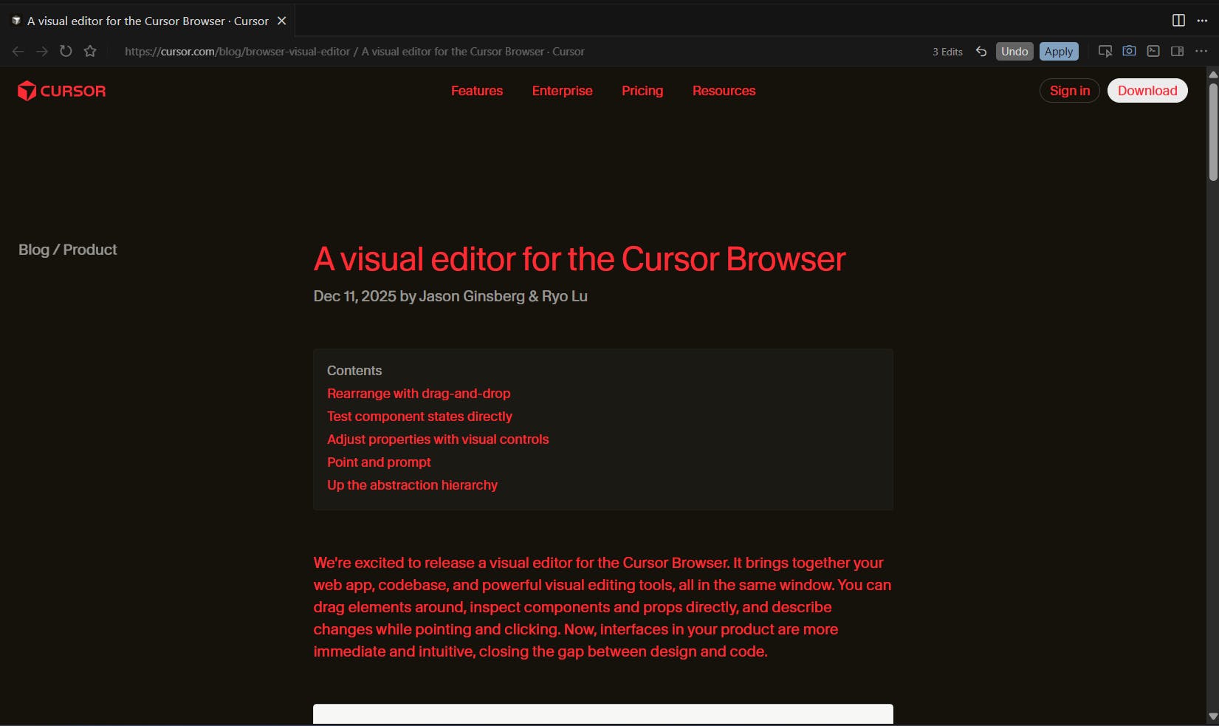
Task: Bookmark the page with the star icon
Action: pos(90,51)
